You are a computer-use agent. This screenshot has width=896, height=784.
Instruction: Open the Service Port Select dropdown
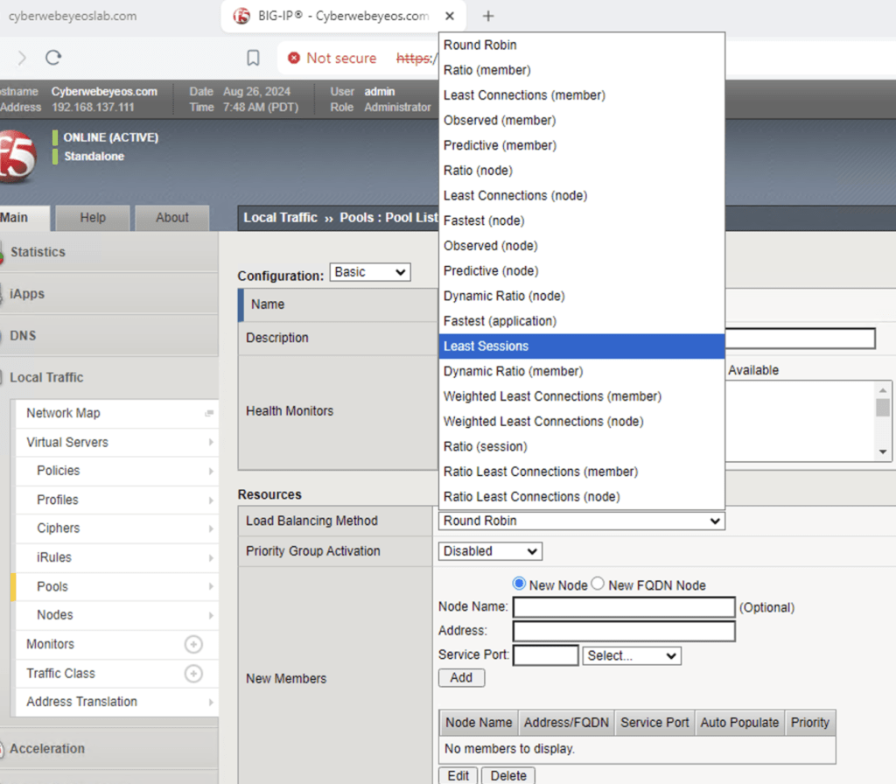632,655
